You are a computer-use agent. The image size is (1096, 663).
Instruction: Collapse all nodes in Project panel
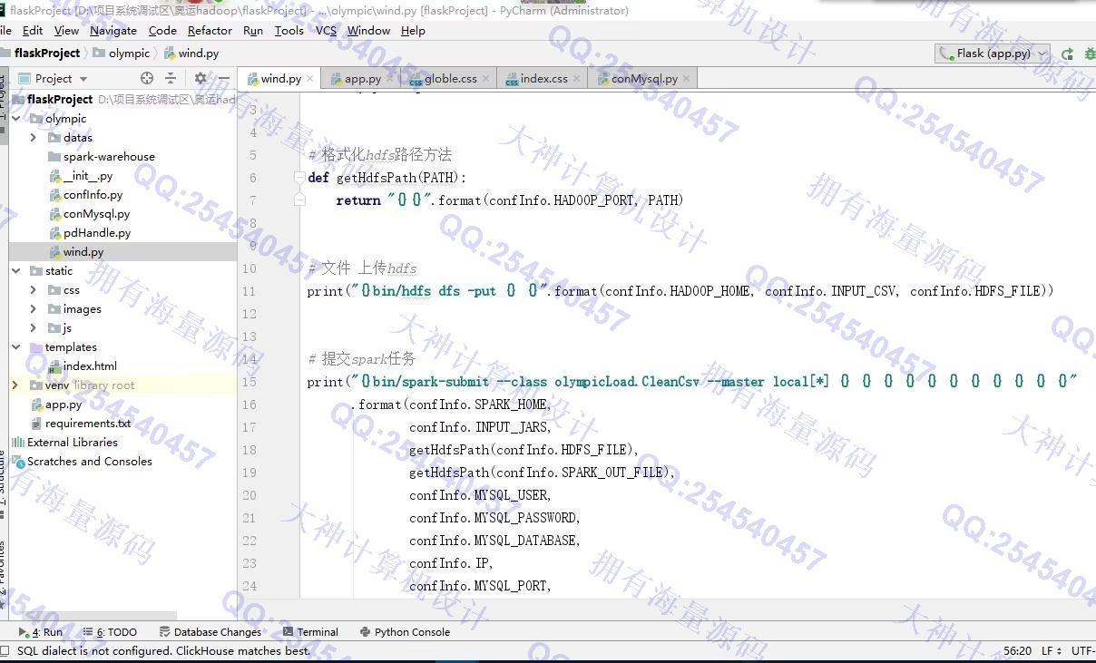pos(170,78)
